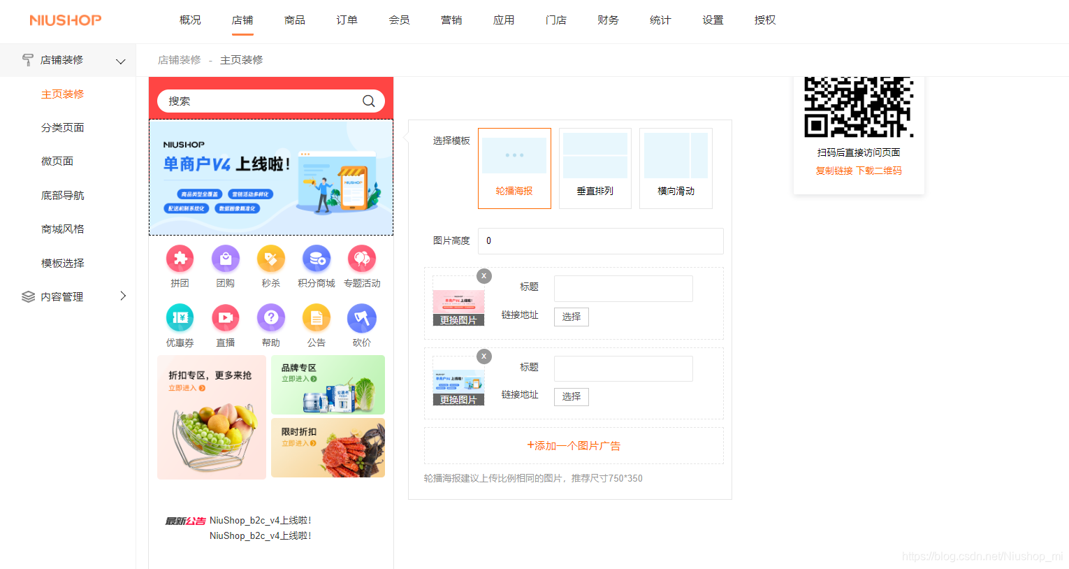Switch to the 商品 tab

pyautogui.click(x=294, y=20)
